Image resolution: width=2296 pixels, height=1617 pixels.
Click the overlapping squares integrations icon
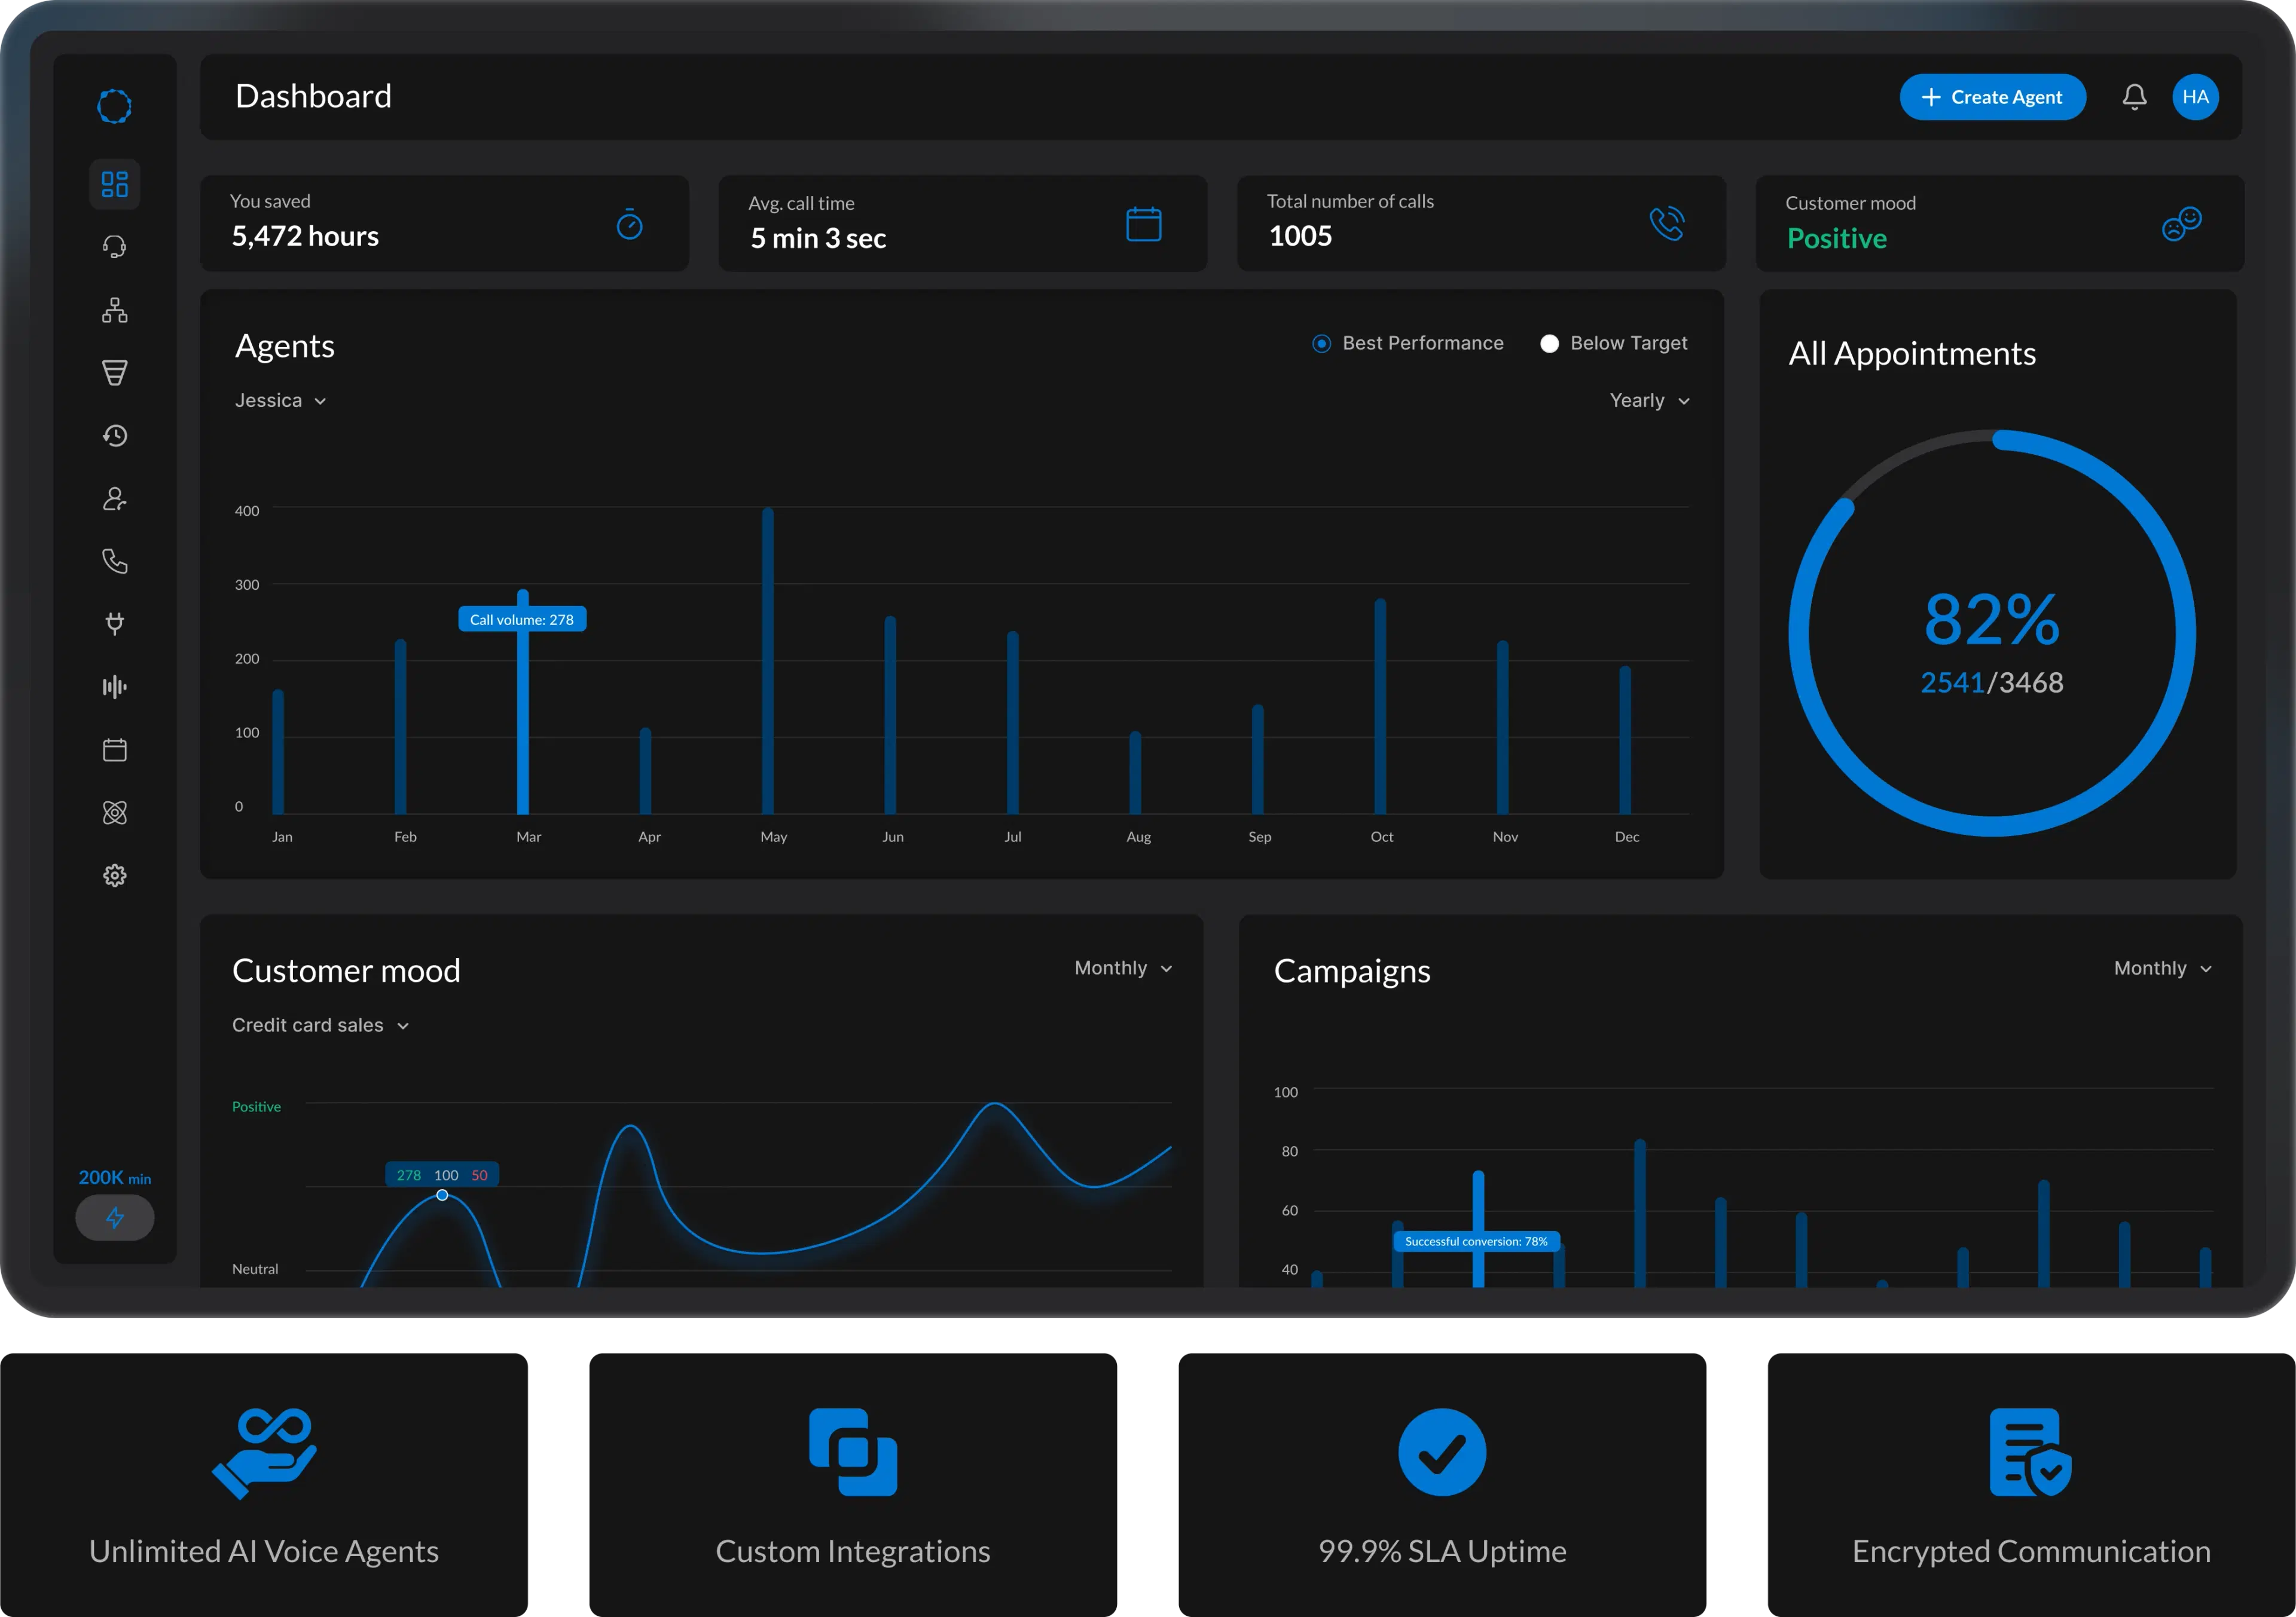tap(853, 1452)
